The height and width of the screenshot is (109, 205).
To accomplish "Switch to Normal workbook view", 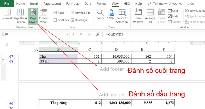I will point(7,14).
